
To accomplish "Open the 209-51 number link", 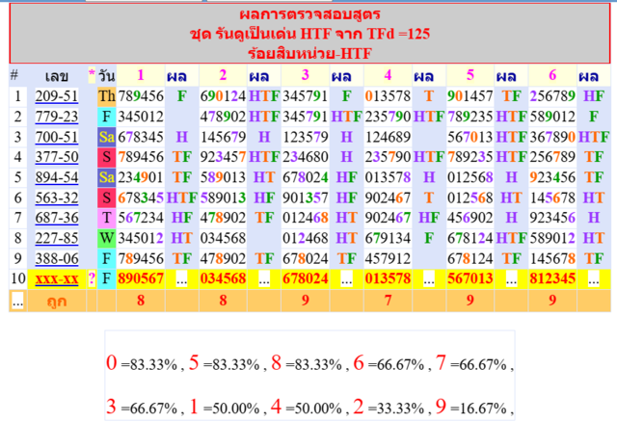I will click(x=57, y=96).
